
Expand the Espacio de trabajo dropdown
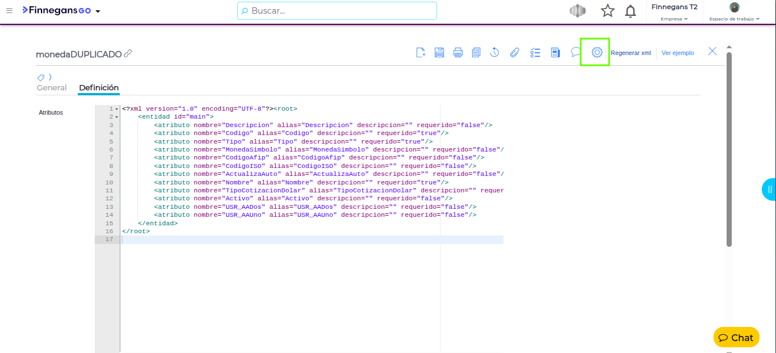click(734, 19)
